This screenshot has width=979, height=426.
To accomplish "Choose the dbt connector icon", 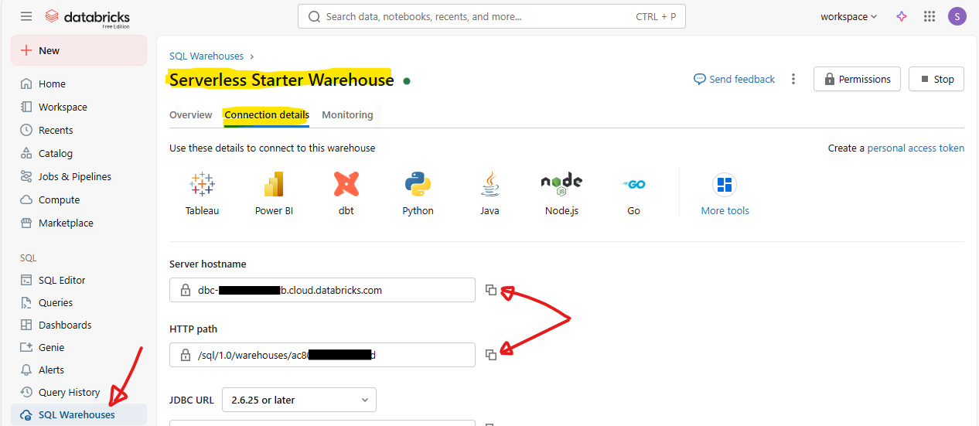I will (346, 186).
